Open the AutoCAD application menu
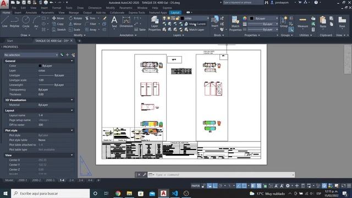 coord(4,4)
